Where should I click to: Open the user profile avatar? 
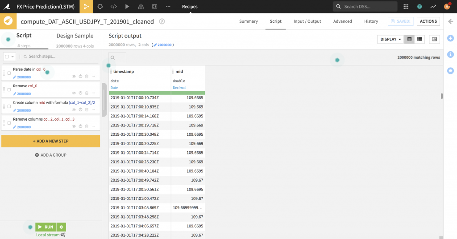point(447,6)
